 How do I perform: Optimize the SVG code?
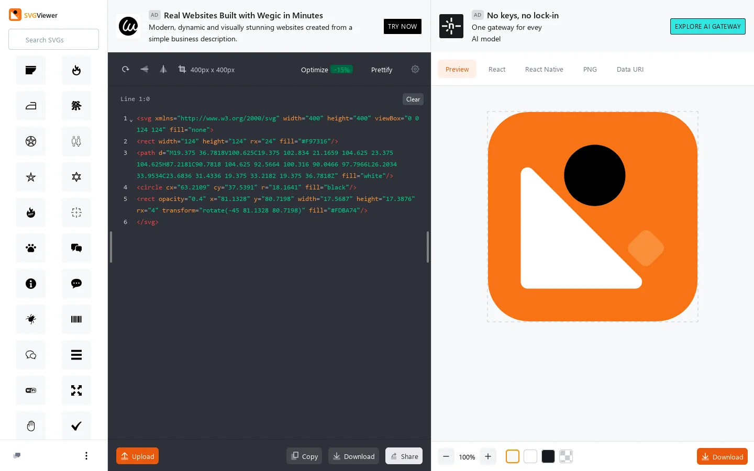327,70
